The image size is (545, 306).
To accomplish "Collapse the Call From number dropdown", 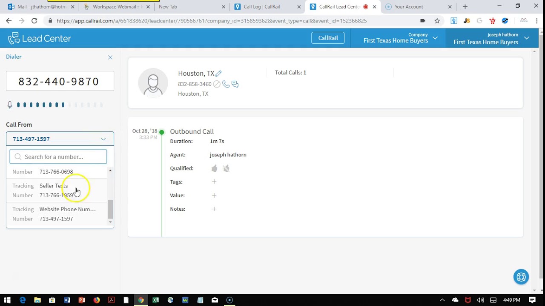I will point(60,139).
